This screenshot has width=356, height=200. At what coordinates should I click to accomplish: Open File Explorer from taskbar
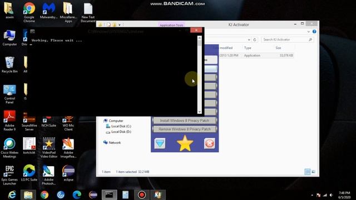28,195
